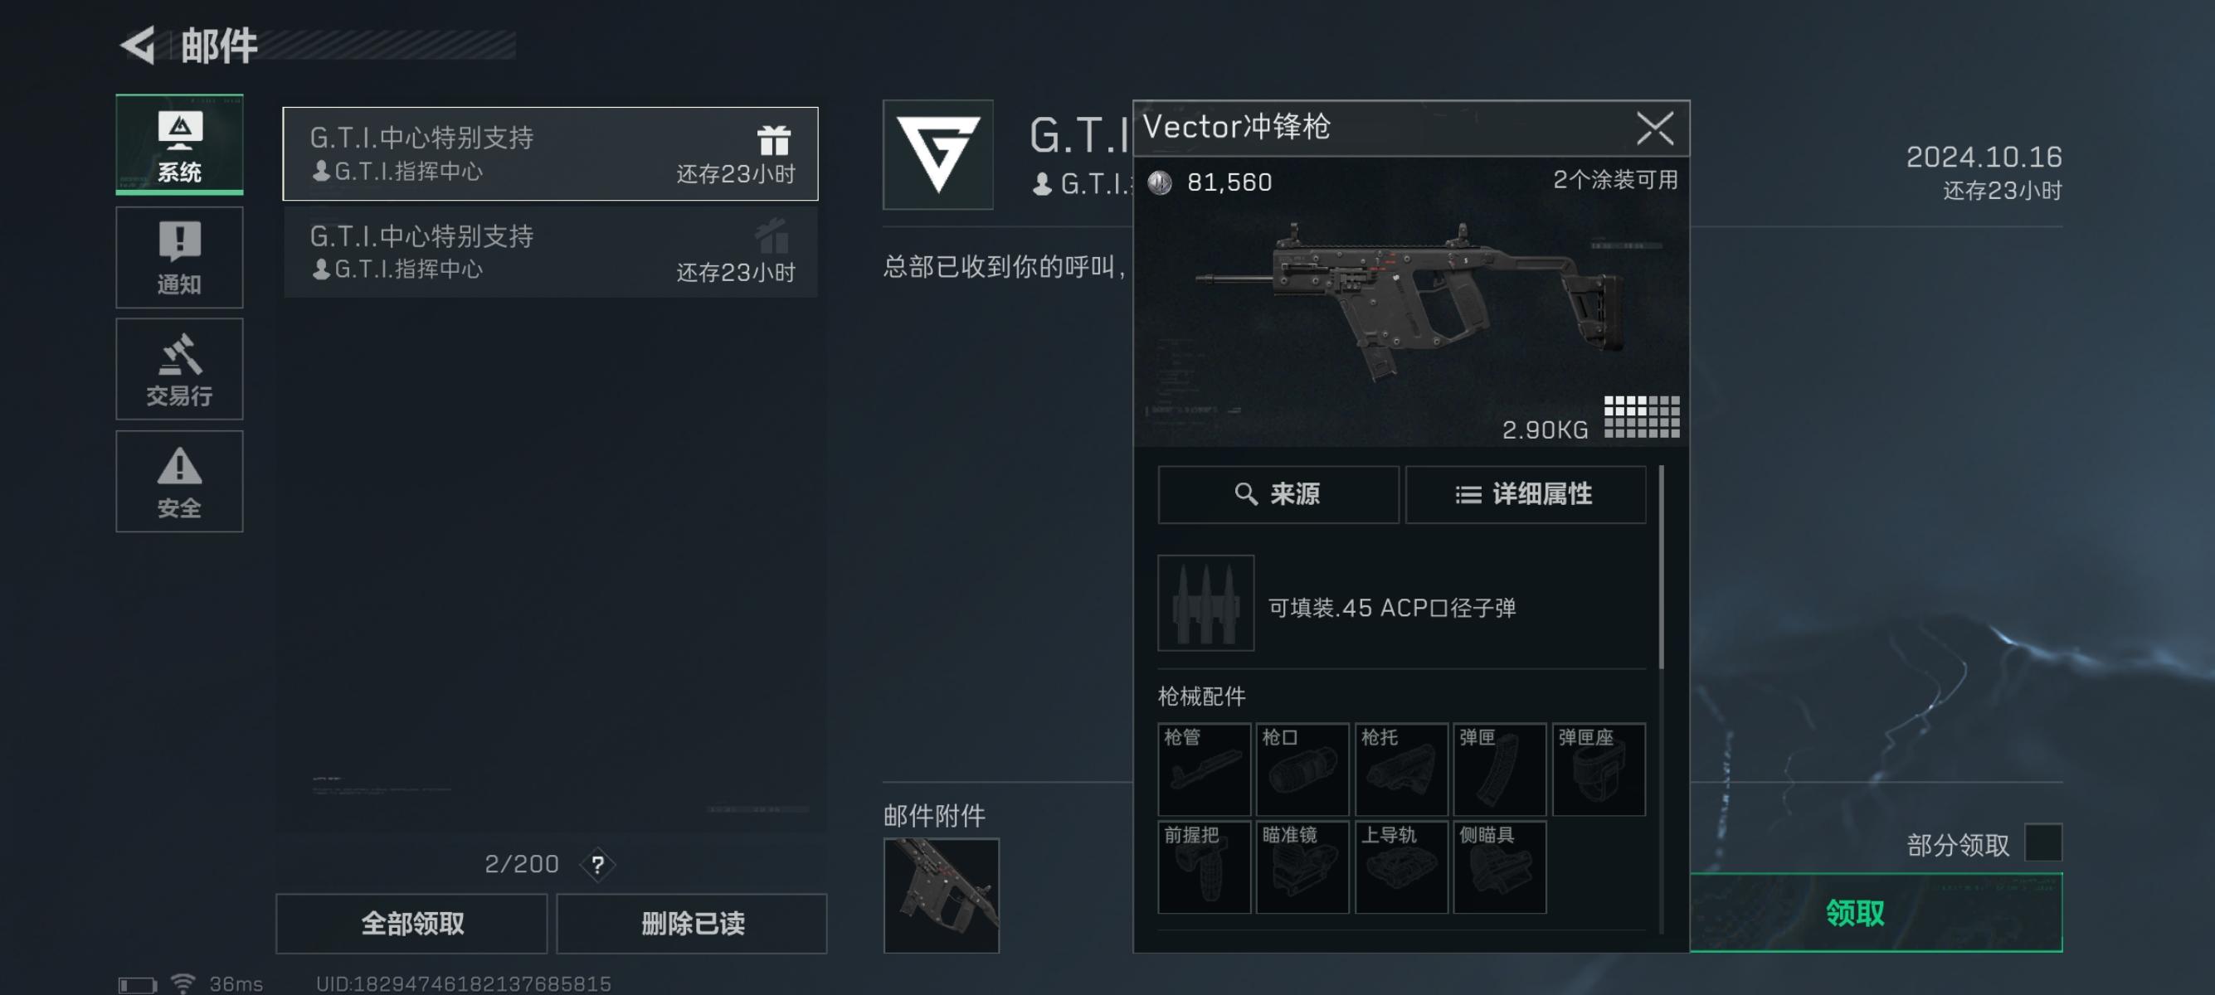
Task: Click the mail capacity question mark icon
Action: pyautogui.click(x=597, y=863)
